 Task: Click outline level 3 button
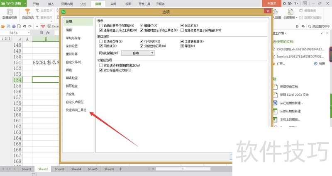click(9, 39)
